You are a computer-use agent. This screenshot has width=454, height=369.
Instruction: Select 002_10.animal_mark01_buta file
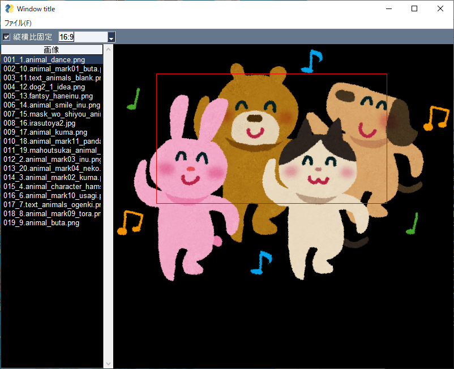[x=51, y=68]
